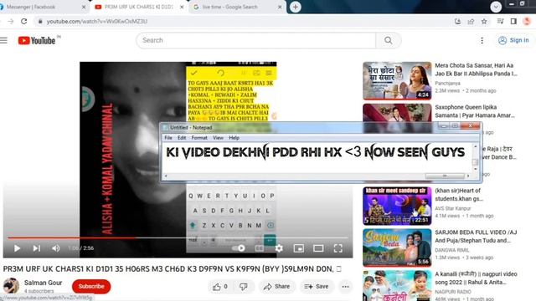Mute the video volume
Viewport: 536px width, 301px height.
[56, 248]
